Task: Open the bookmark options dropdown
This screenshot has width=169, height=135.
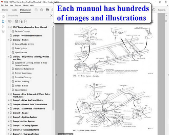Action: (10, 21)
